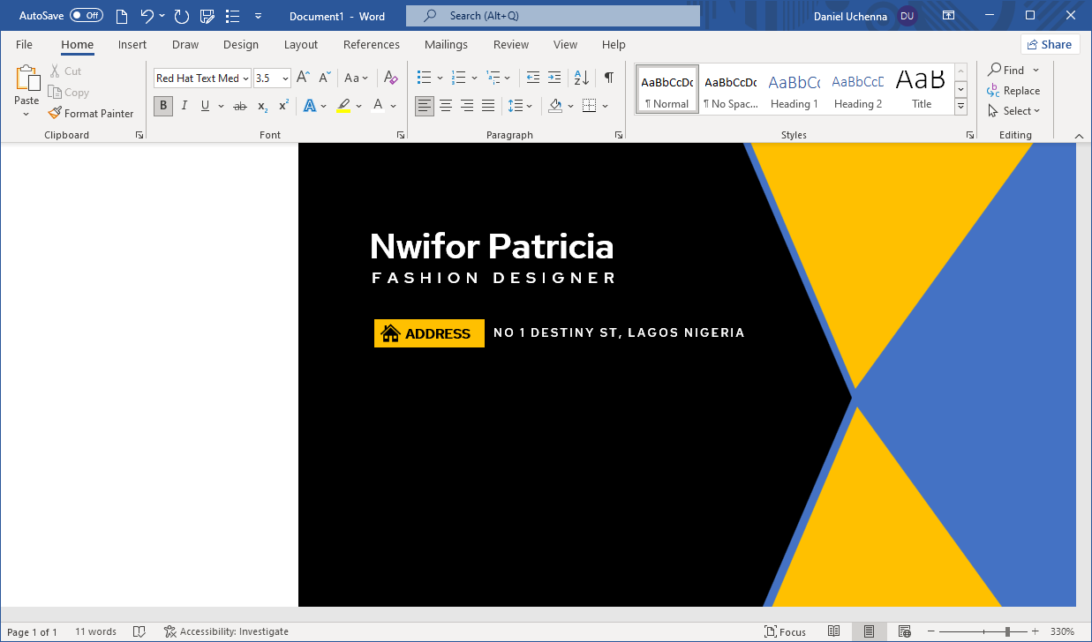Click the Show/Hide paragraph marks icon
Viewport: 1092px width, 642px height.
608,78
